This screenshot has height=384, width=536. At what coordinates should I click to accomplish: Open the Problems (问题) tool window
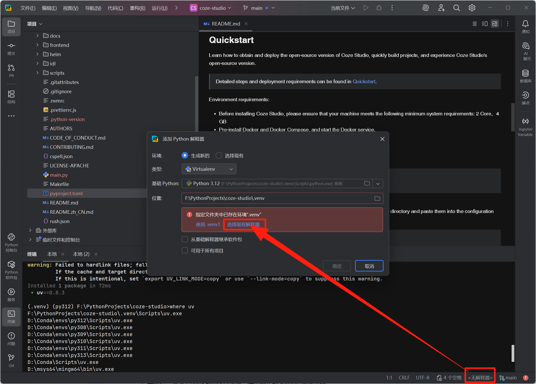11,339
